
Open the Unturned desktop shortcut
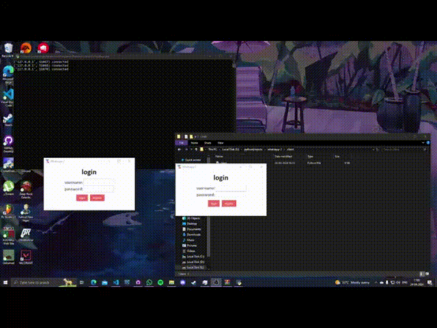pyautogui.click(x=8, y=257)
